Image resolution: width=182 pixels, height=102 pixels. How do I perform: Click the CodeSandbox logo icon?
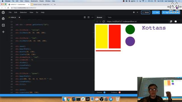coord(3,12)
